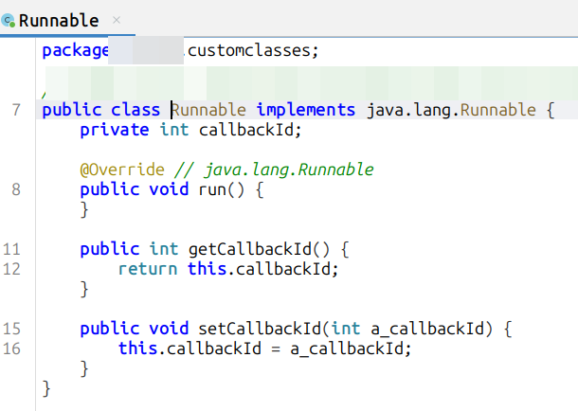Click the @Override annotation

coord(122,170)
